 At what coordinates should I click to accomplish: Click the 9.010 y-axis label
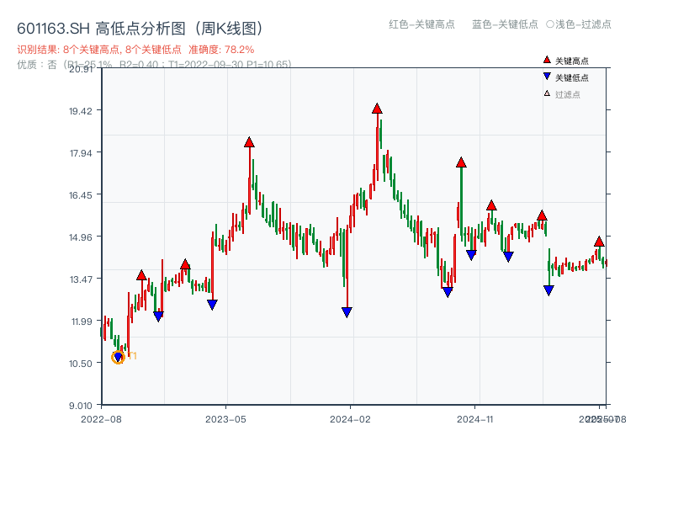(81, 406)
